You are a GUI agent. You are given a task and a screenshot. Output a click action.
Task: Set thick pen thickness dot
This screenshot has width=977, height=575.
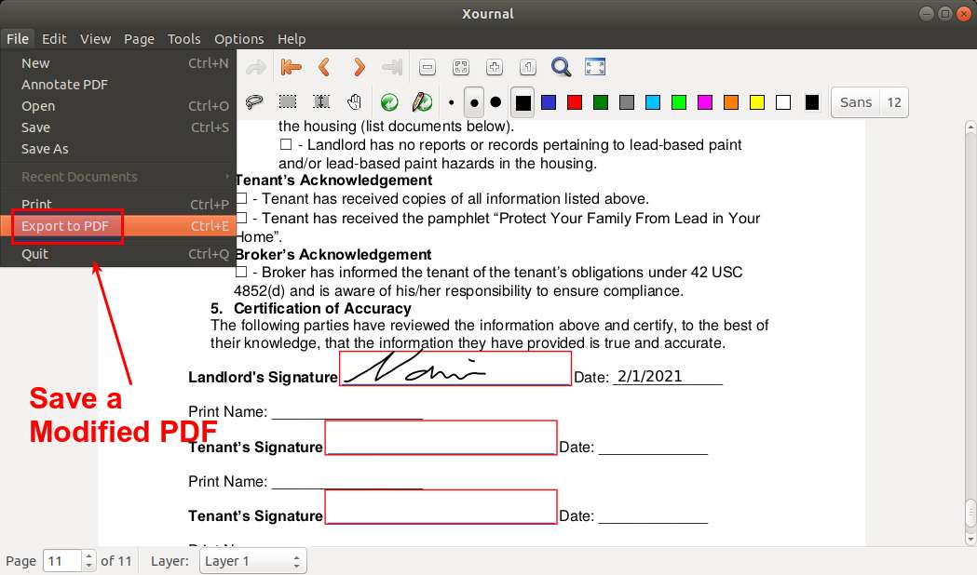point(496,102)
